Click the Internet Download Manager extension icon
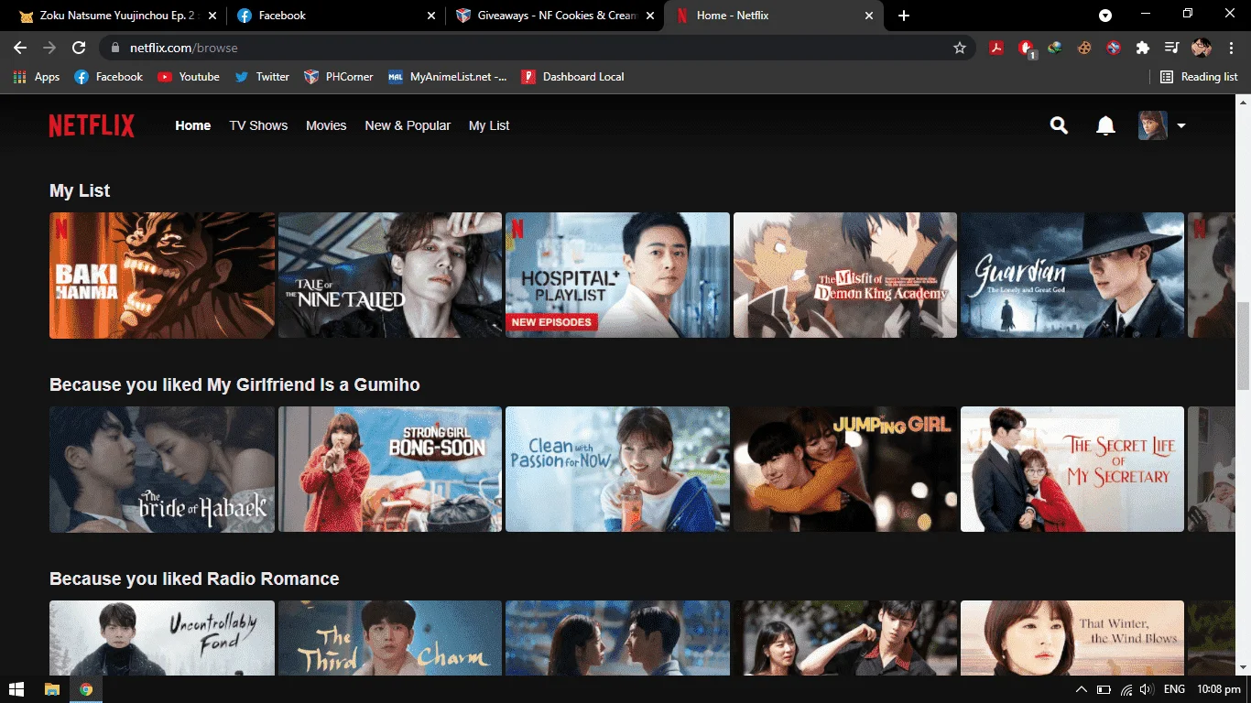 [1055, 48]
